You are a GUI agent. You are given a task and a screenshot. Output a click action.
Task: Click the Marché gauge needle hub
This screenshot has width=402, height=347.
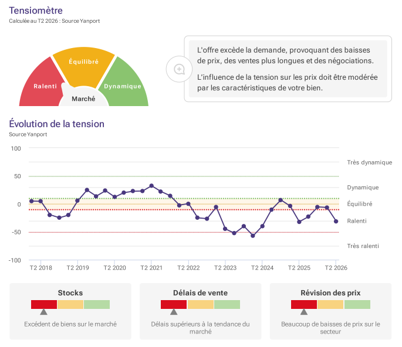click(83, 97)
